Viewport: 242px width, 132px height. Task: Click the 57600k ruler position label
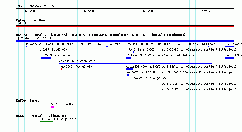tap(30, 11)
